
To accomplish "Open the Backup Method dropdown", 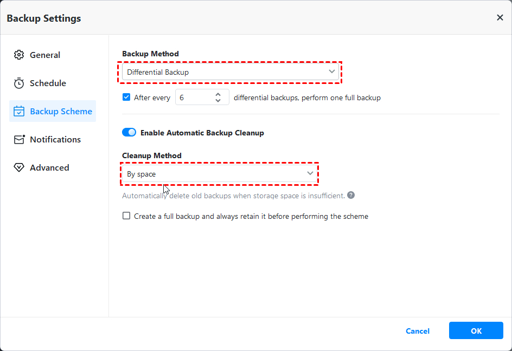I will point(231,72).
